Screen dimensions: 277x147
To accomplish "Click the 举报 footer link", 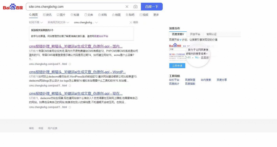I will point(41,128).
